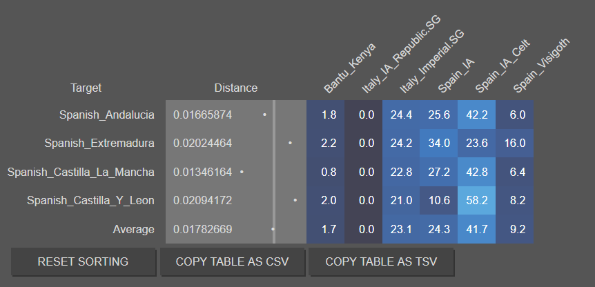Click the 16.0 Spain_Visigoth cell
Screen dimensions: 595x287
coord(514,143)
